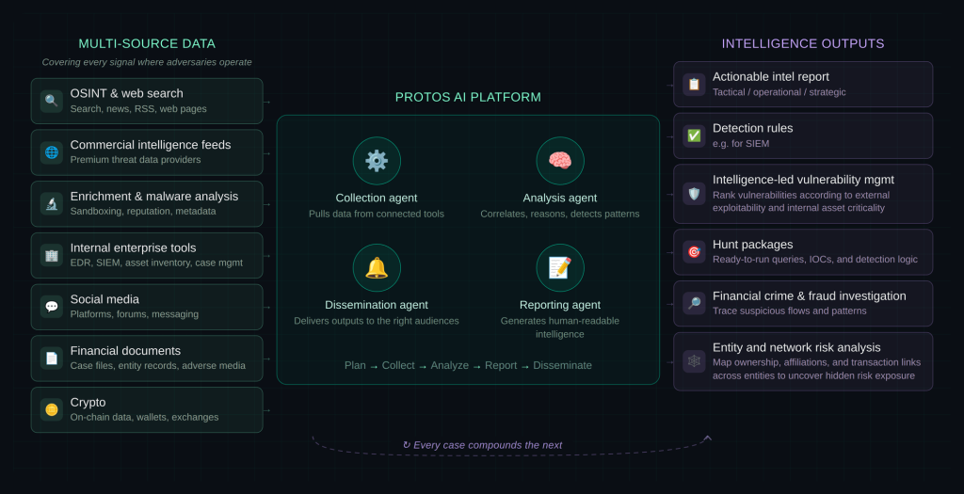Click the PROTOS AI PLATFORM heading

tap(468, 97)
